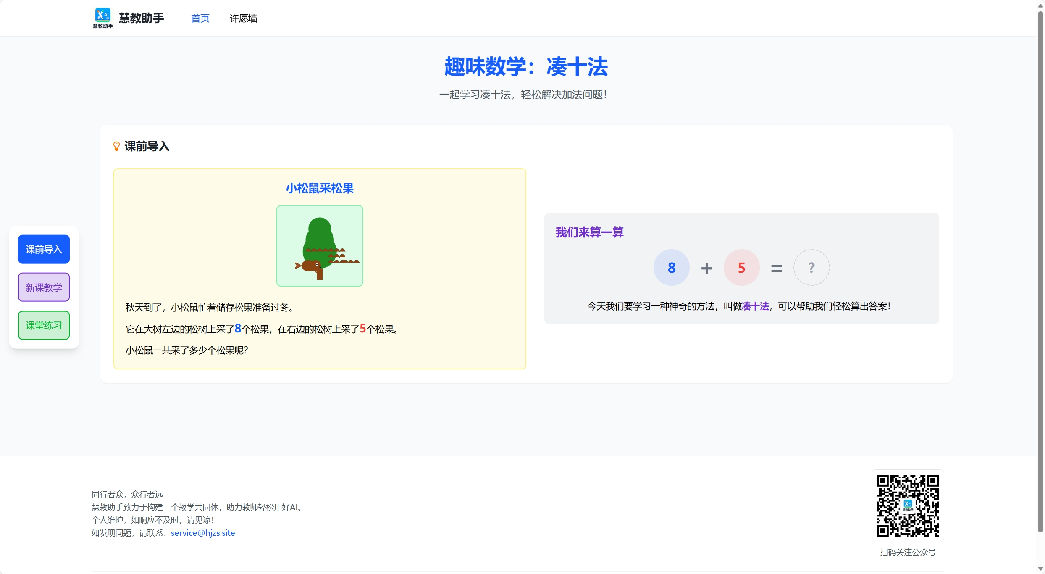Viewport: 1045px width, 574px height.
Task: Click the text 小松鼠一共采了多少个松果呢?
Action: (187, 350)
